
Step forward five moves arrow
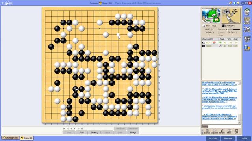pyautogui.click(x=78, y=128)
